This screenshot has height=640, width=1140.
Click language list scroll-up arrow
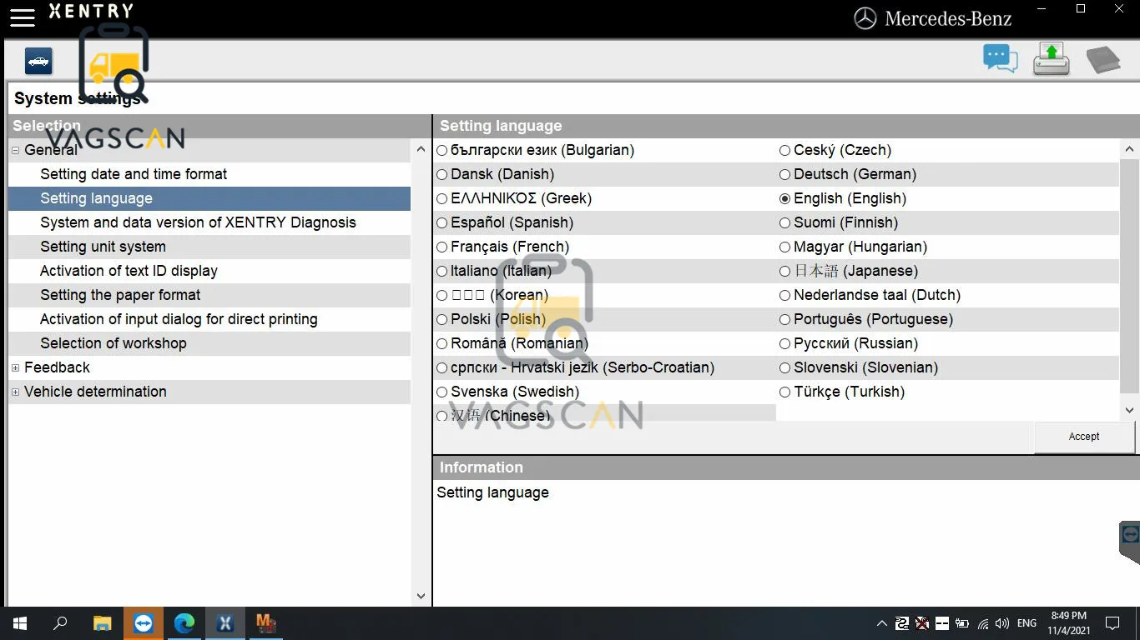(x=1129, y=150)
